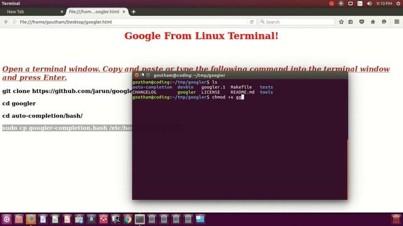Close the googler.html tab
Screen dimensions: 403x226
123,12
